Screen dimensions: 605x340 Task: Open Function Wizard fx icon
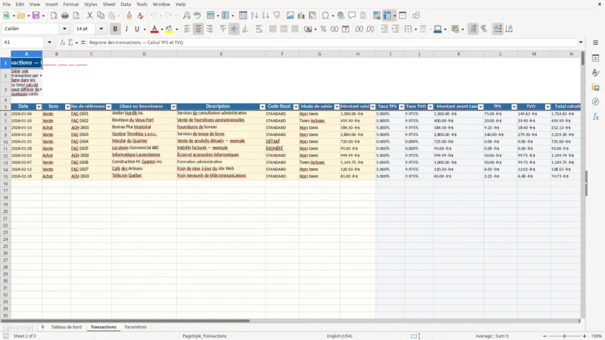(x=63, y=42)
